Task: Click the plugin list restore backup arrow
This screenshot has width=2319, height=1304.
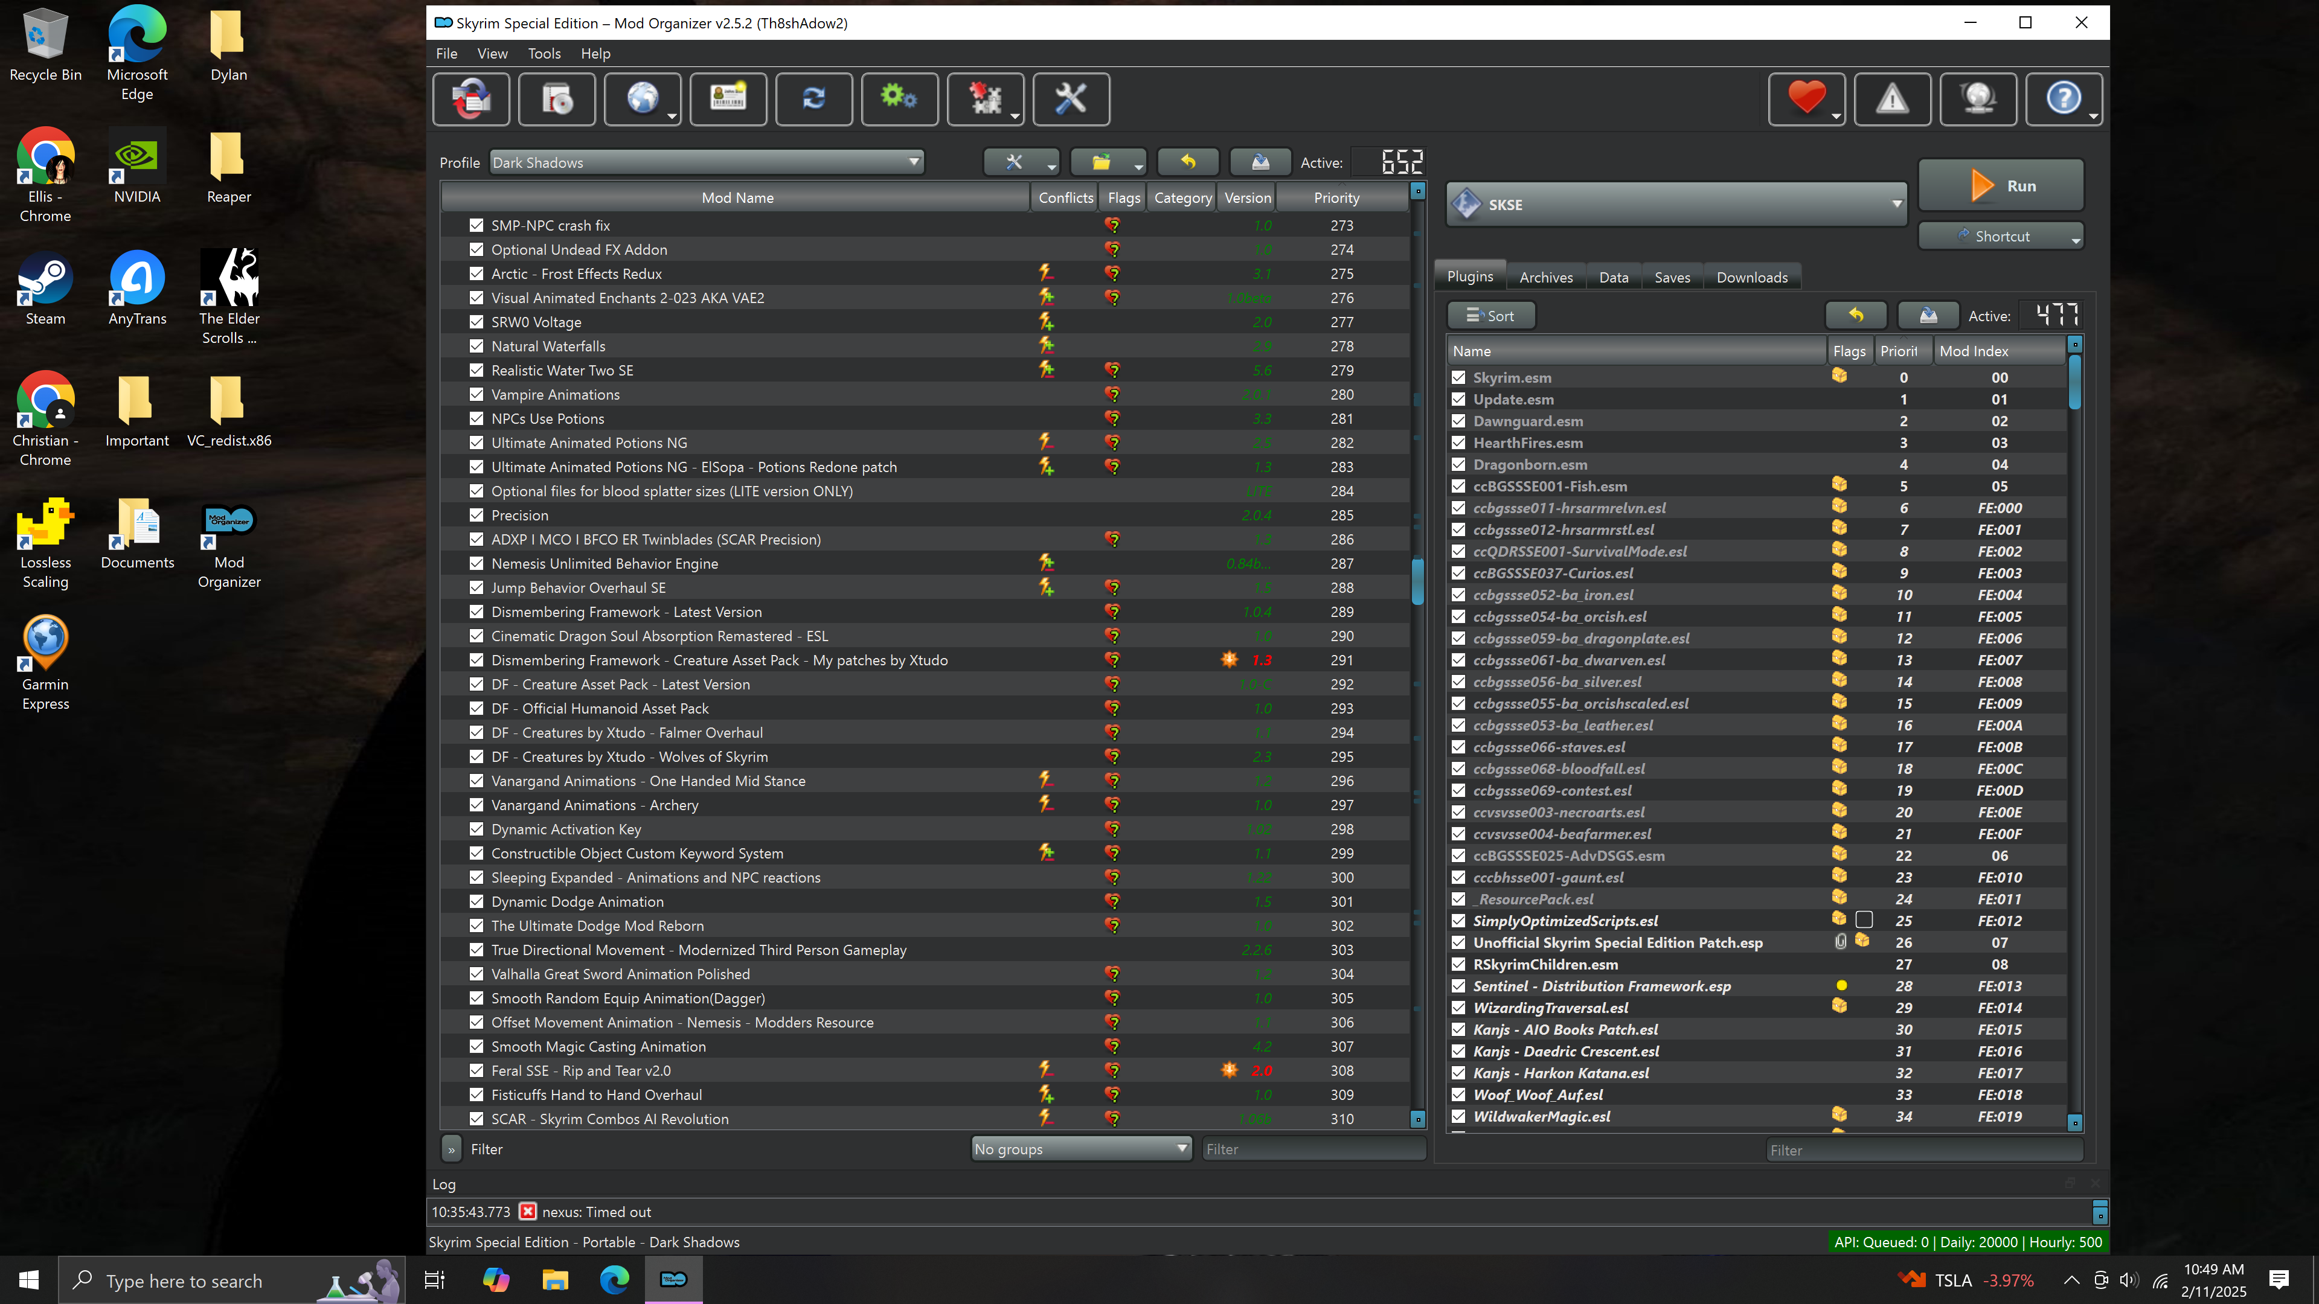Action: coord(1856,315)
